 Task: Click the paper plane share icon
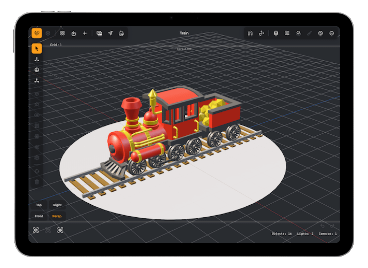[110, 33]
